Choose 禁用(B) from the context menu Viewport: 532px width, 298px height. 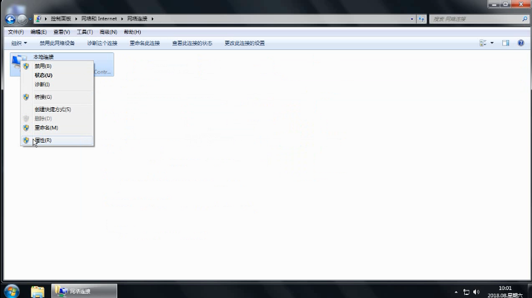coord(43,66)
